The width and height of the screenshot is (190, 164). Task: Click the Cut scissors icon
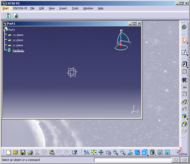coord(37,152)
